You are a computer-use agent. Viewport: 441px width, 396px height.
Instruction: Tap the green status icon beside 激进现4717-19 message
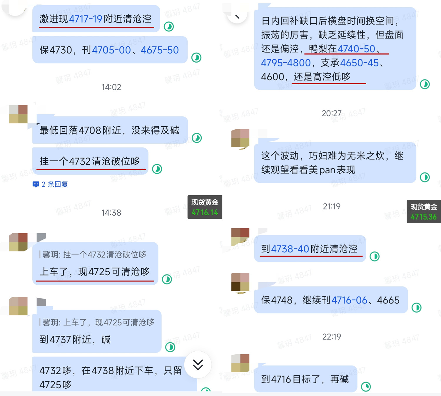click(169, 27)
